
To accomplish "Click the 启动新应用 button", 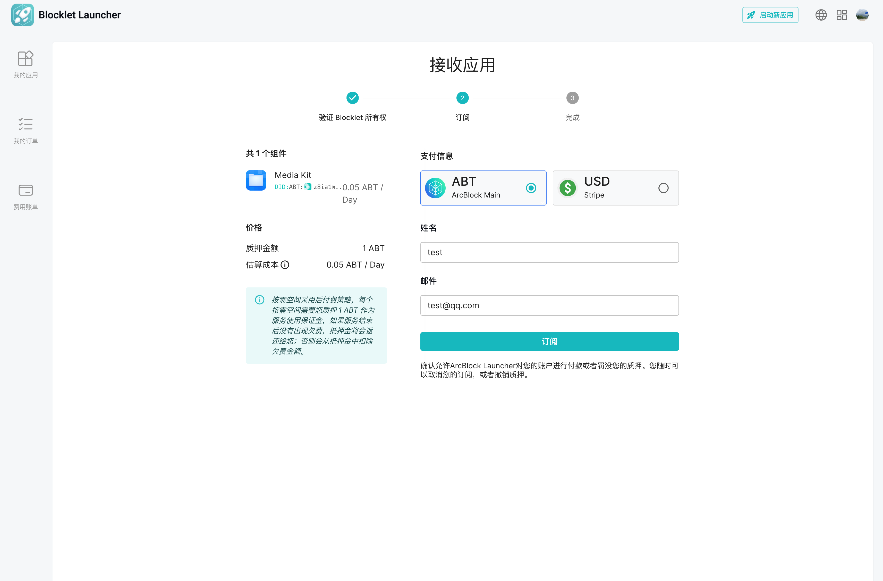I will [770, 15].
